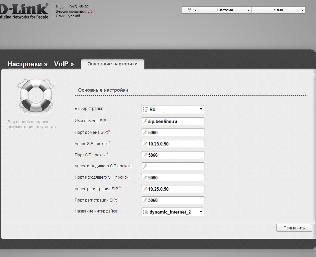
Task: Focus the SIP proxy address field
Action: coord(174,144)
